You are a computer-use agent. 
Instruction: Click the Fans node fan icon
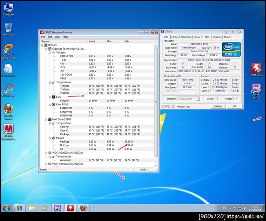click(x=54, y=97)
